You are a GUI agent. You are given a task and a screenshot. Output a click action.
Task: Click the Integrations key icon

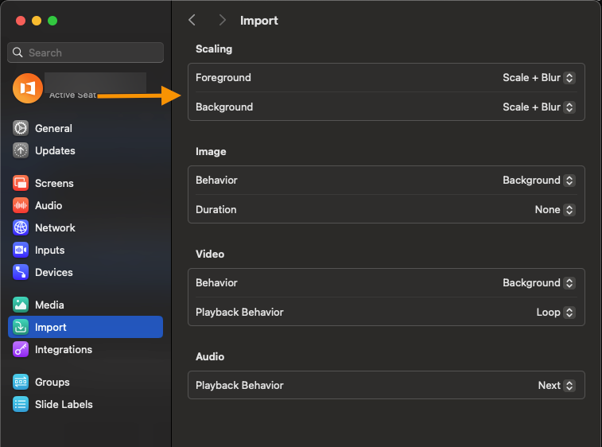pyautogui.click(x=21, y=349)
